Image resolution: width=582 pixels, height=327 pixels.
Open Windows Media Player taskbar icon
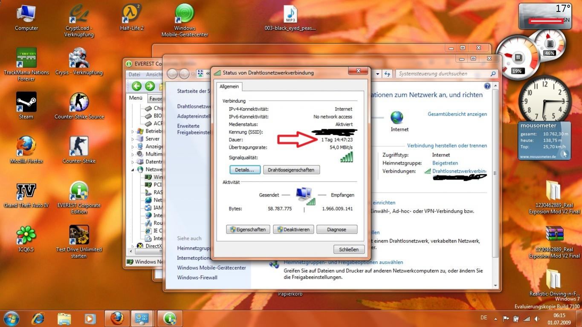click(x=90, y=318)
